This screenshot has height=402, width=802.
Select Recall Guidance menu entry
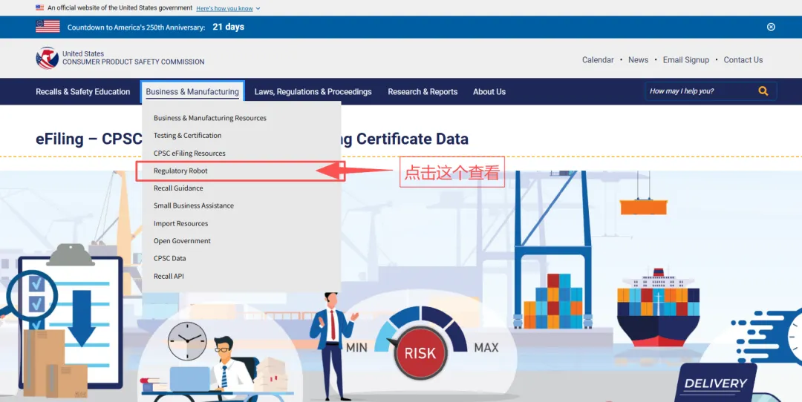coord(178,188)
